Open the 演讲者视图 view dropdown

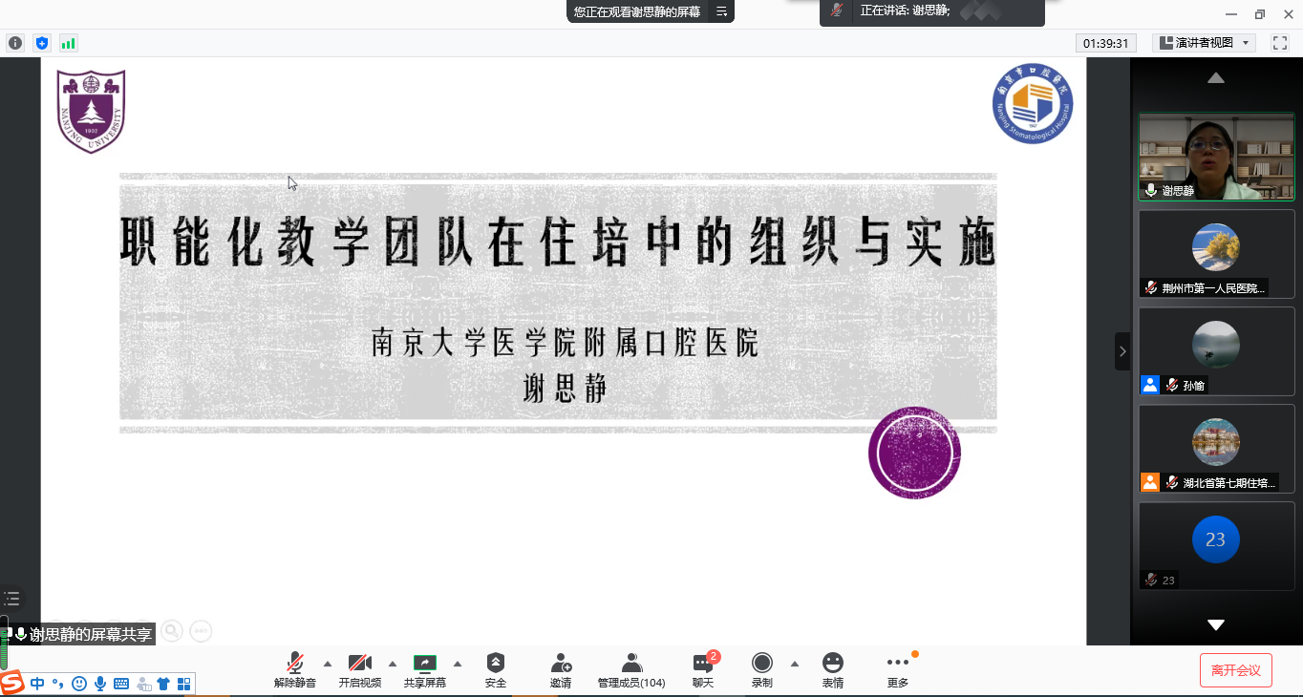click(x=1204, y=43)
